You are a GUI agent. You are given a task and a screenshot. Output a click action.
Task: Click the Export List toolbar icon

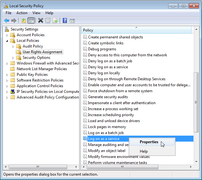click(x=55, y=20)
